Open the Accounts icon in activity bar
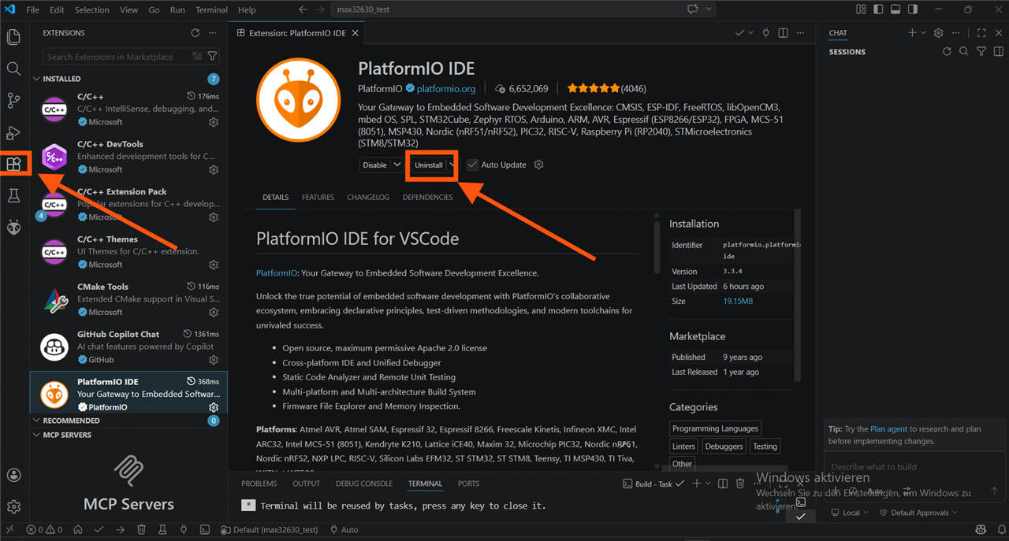 13,475
